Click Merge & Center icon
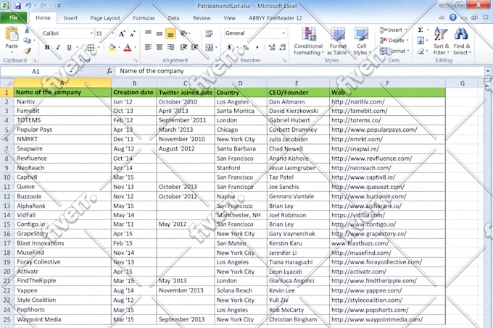This screenshot has width=493, height=328. click(x=209, y=47)
